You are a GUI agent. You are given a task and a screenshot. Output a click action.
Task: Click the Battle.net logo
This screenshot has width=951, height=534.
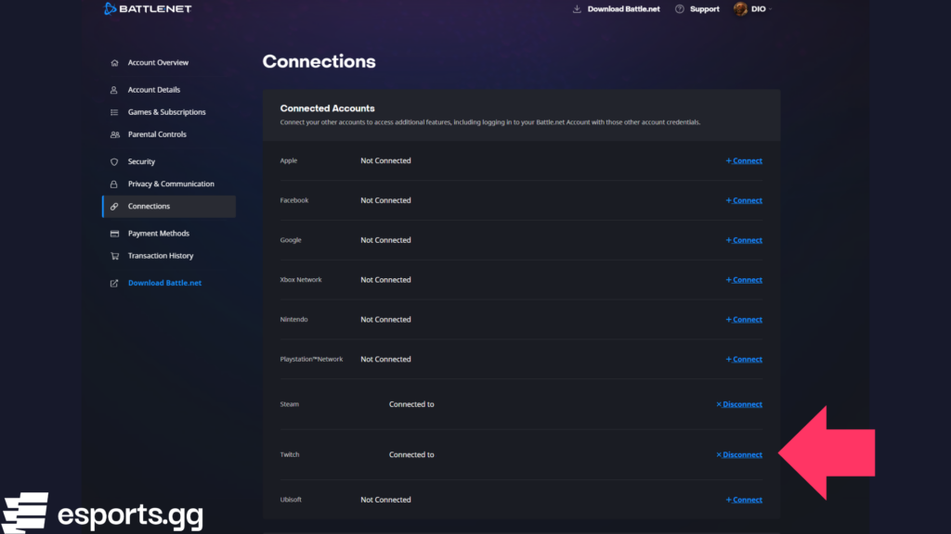[x=149, y=8]
